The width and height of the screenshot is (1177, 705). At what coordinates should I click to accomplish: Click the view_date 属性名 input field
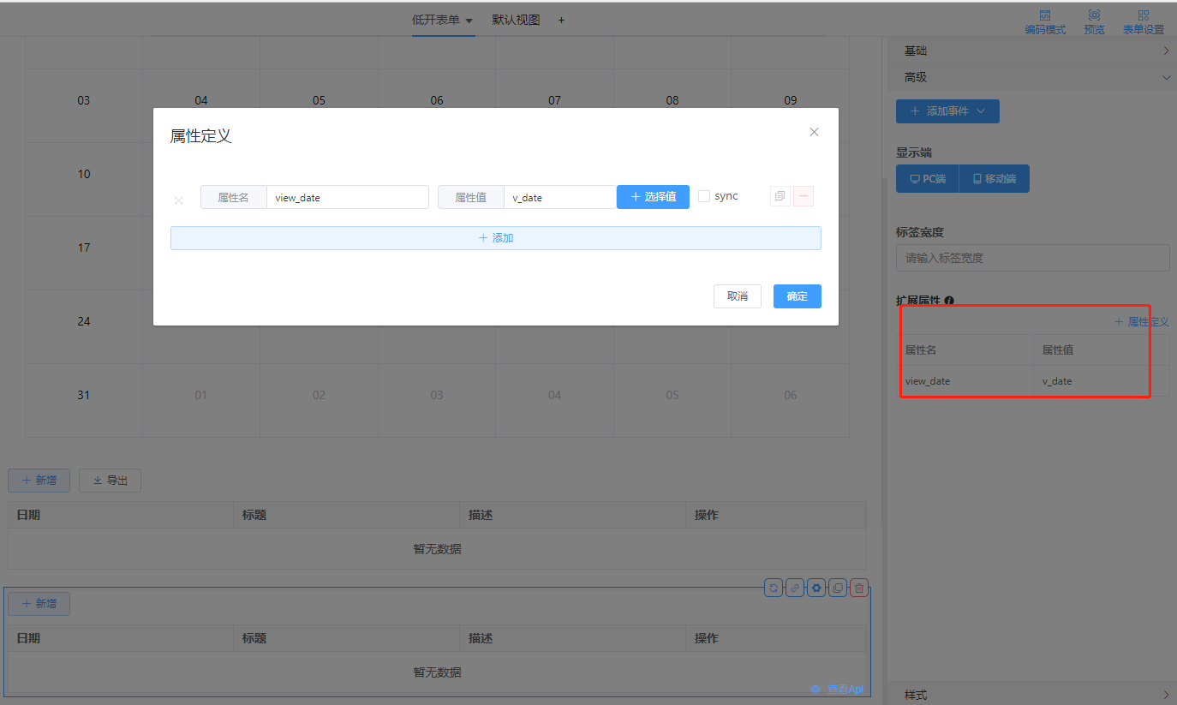coord(347,197)
